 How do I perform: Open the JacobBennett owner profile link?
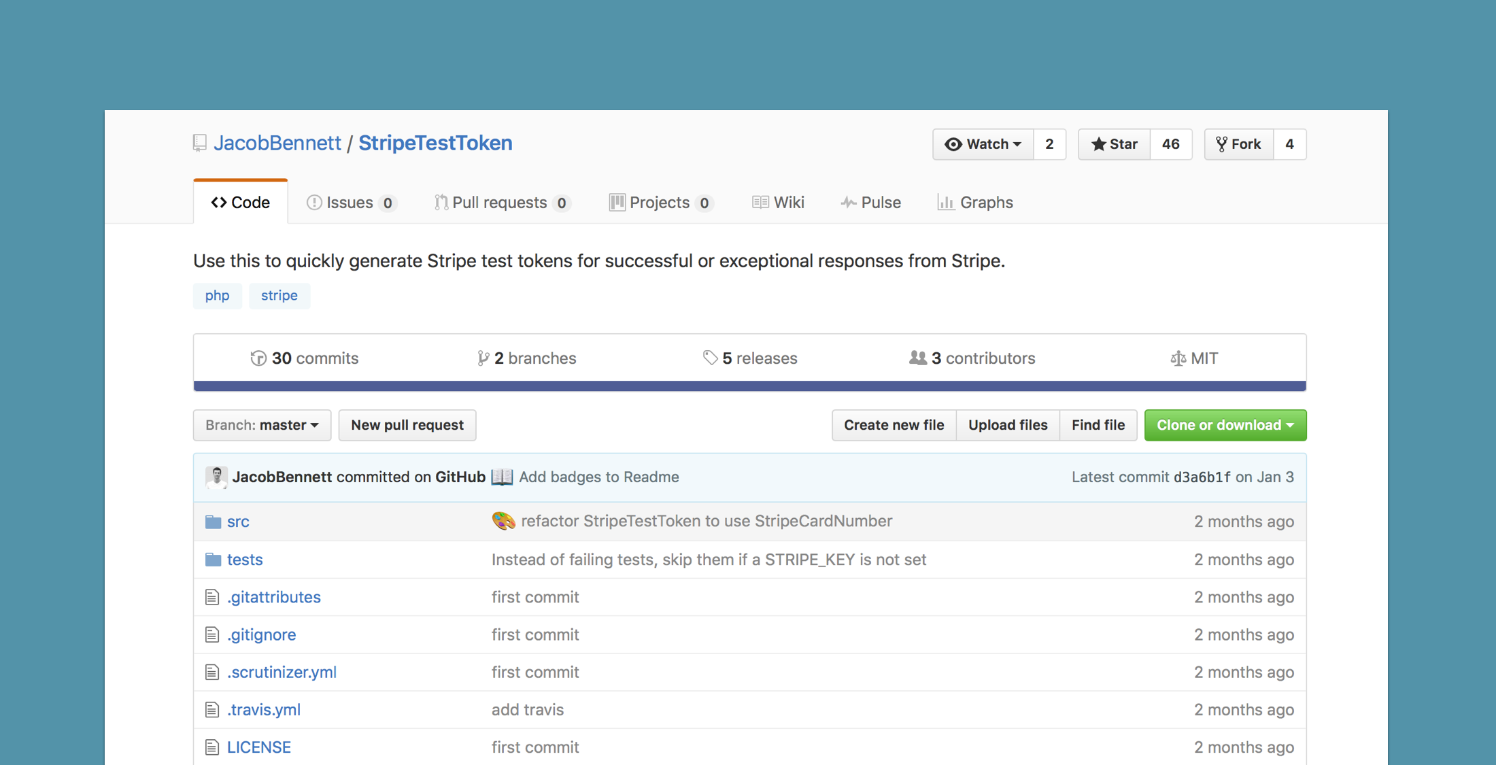(277, 143)
